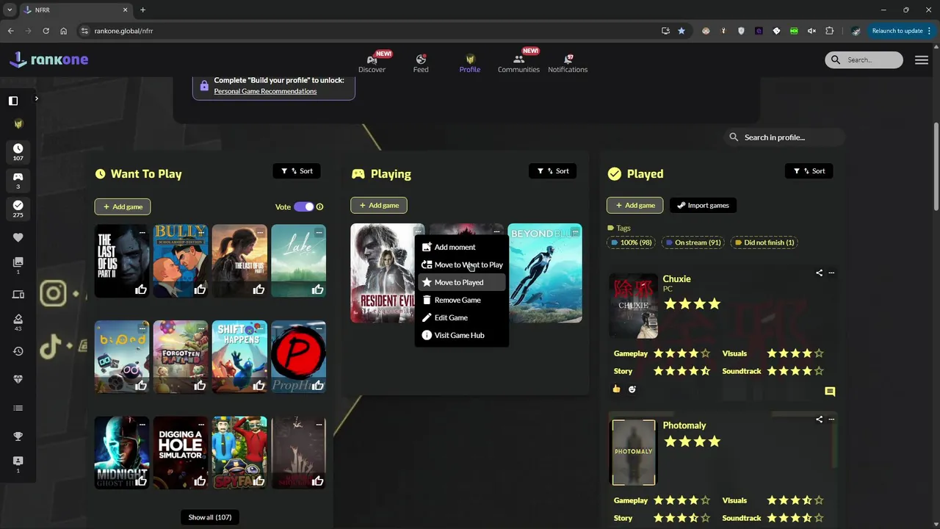Screen dimensions: 940x529
Task: Open the stamp icon showing 43 in sidebar
Action: tap(18, 323)
